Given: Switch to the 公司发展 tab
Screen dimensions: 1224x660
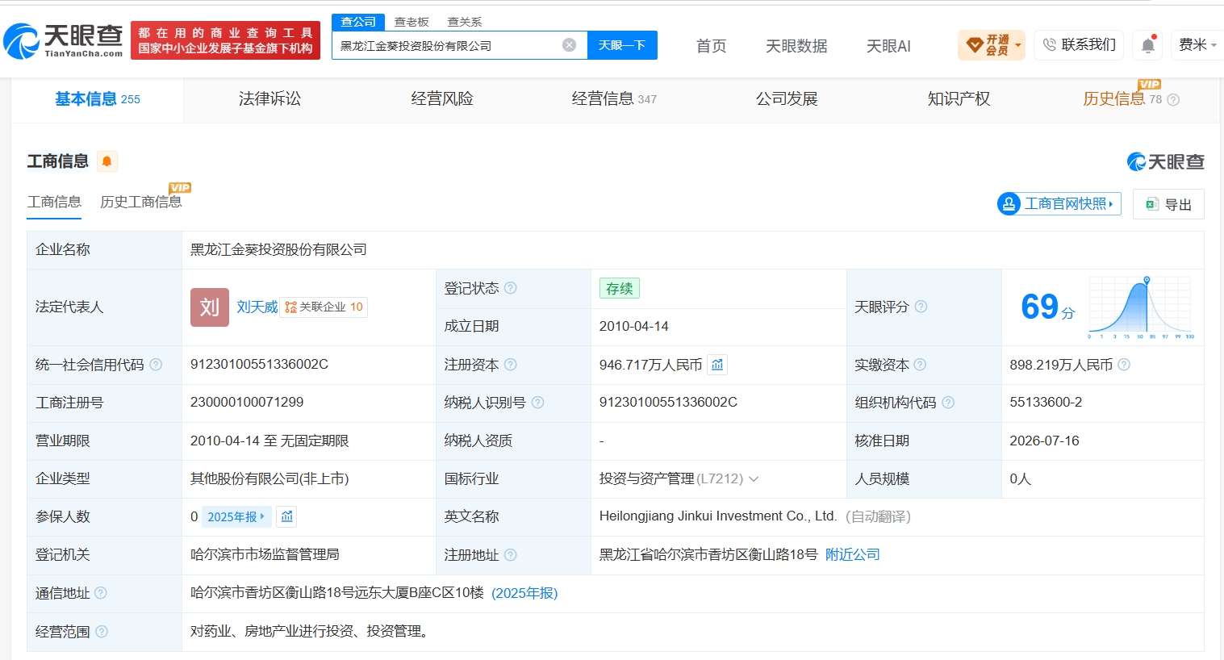Looking at the screenshot, I should (787, 99).
